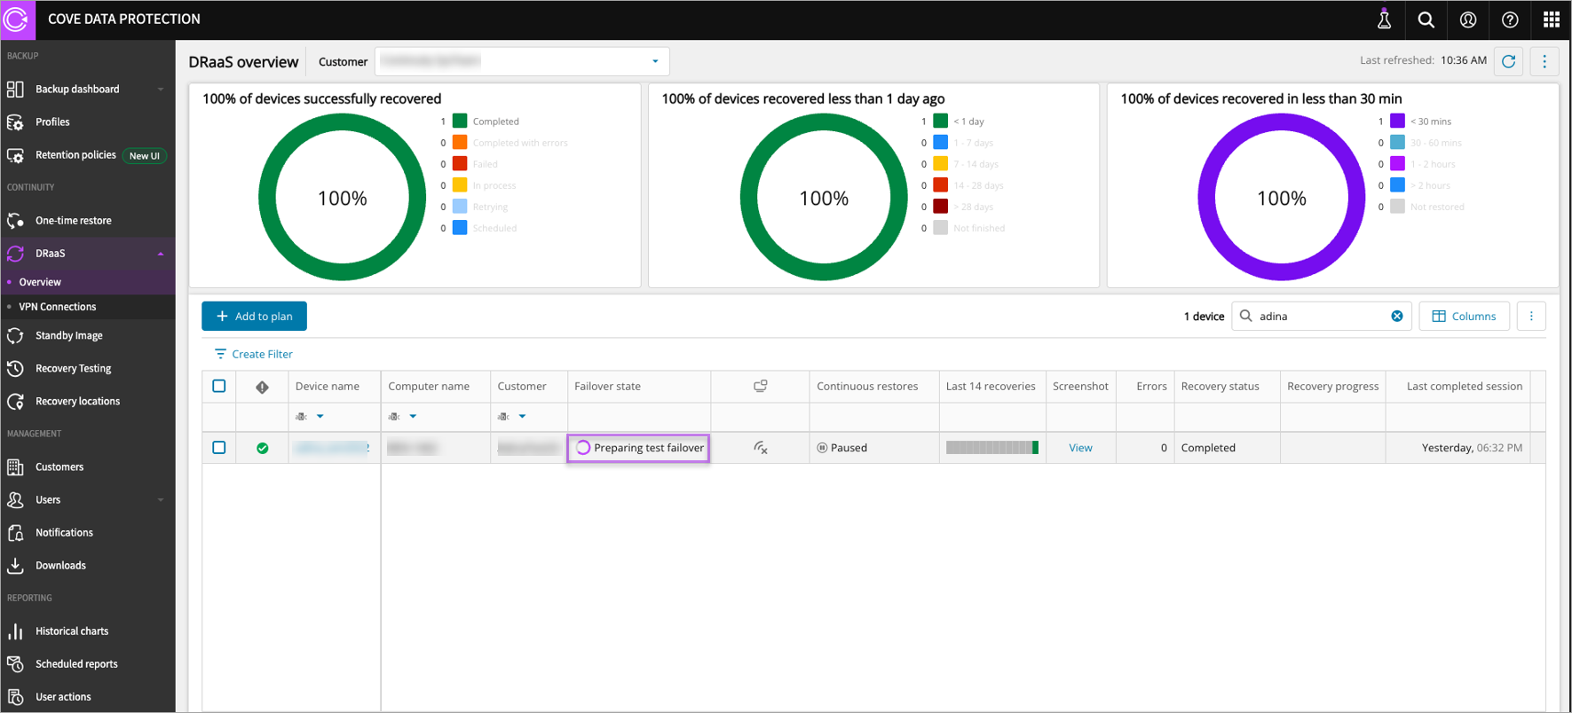1572x713 pixels.
Task: Tick the checkbox for the device row
Action: (219, 448)
